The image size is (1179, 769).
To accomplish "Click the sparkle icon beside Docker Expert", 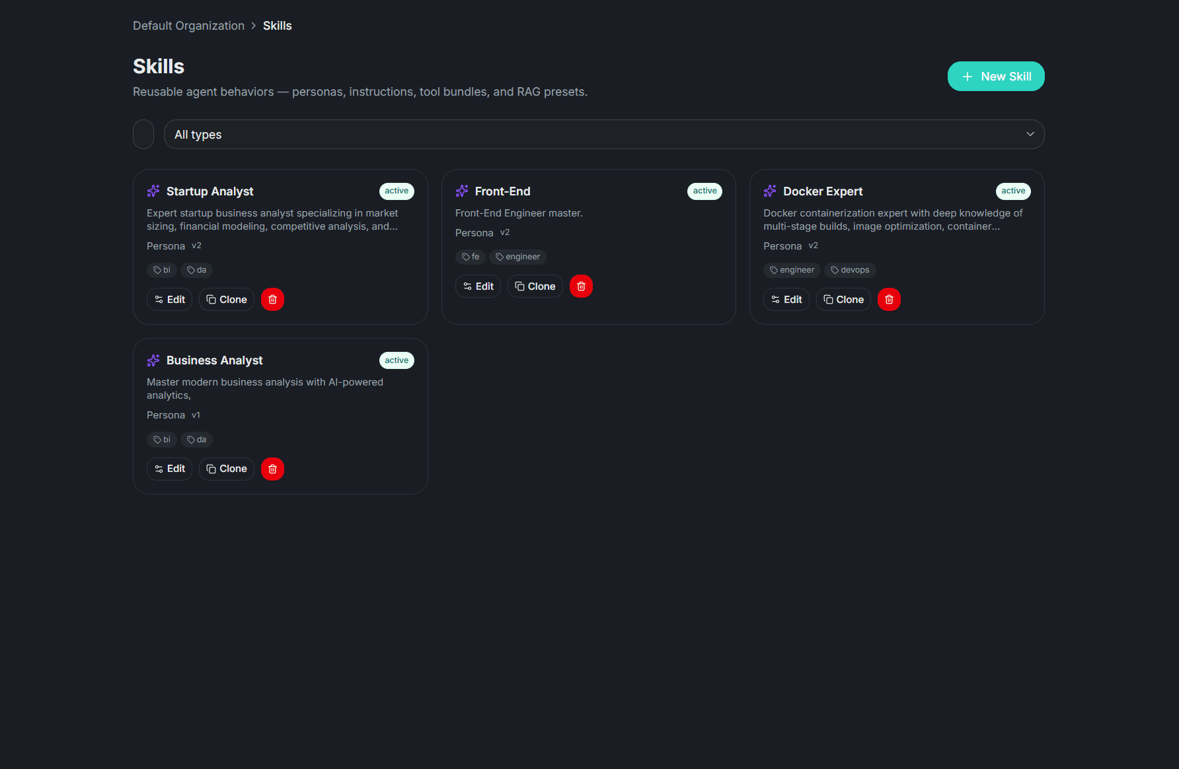I will (x=769, y=191).
